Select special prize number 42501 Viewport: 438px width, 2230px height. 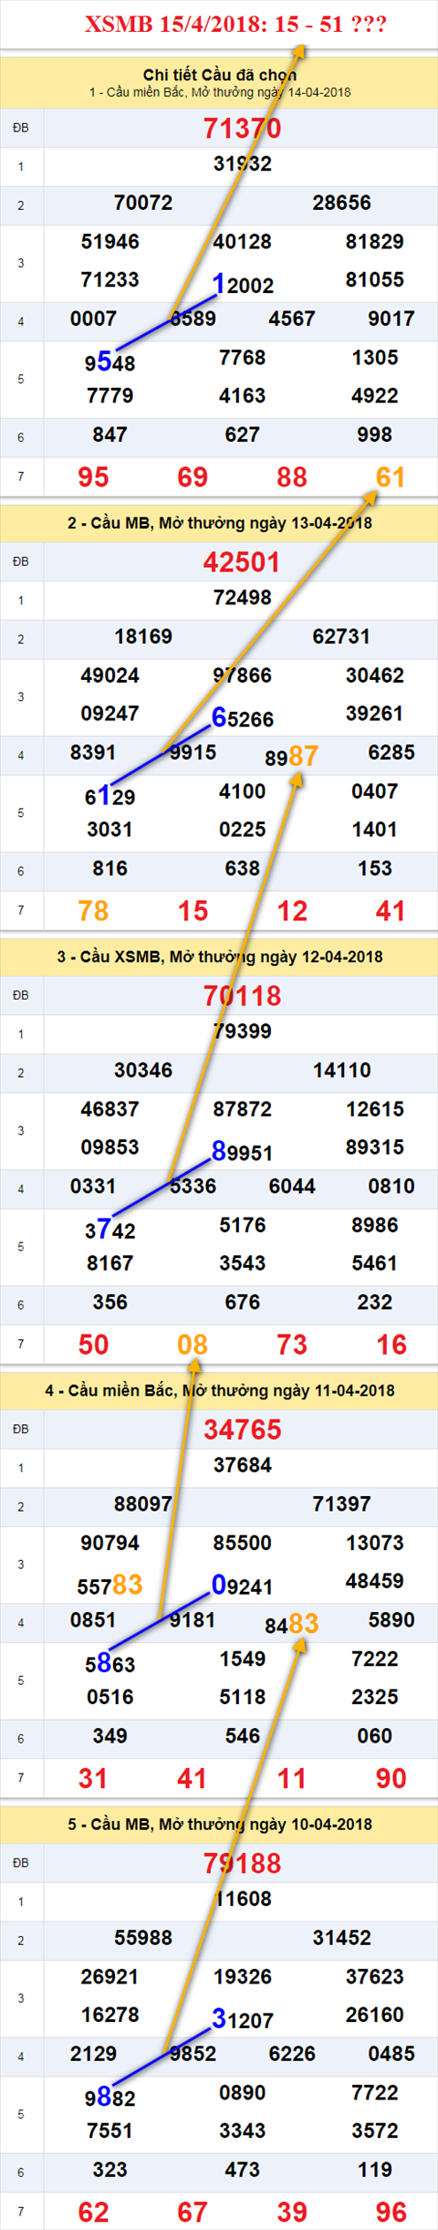tap(242, 562)
